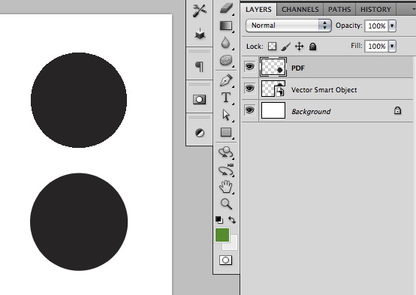This screenshot has width=416, height=295.
Task: Reset default foreground and background colors
Action: click(x=219, y=220)
